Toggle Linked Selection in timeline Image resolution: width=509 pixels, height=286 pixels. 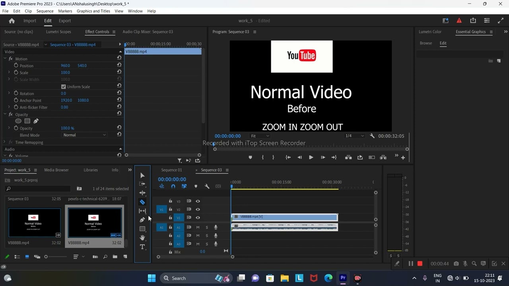[184, 186]
